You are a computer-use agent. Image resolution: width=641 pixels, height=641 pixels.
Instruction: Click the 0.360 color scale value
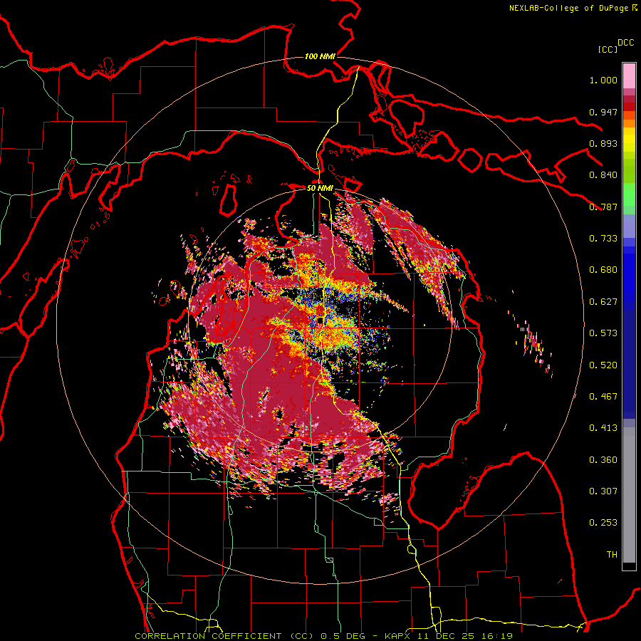(x=603, y=460)
